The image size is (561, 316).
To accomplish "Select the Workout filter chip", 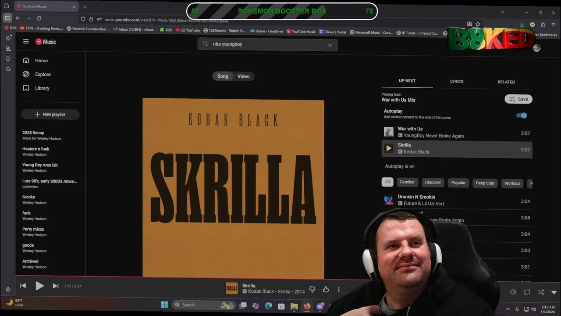I will (x=512, y=183).
